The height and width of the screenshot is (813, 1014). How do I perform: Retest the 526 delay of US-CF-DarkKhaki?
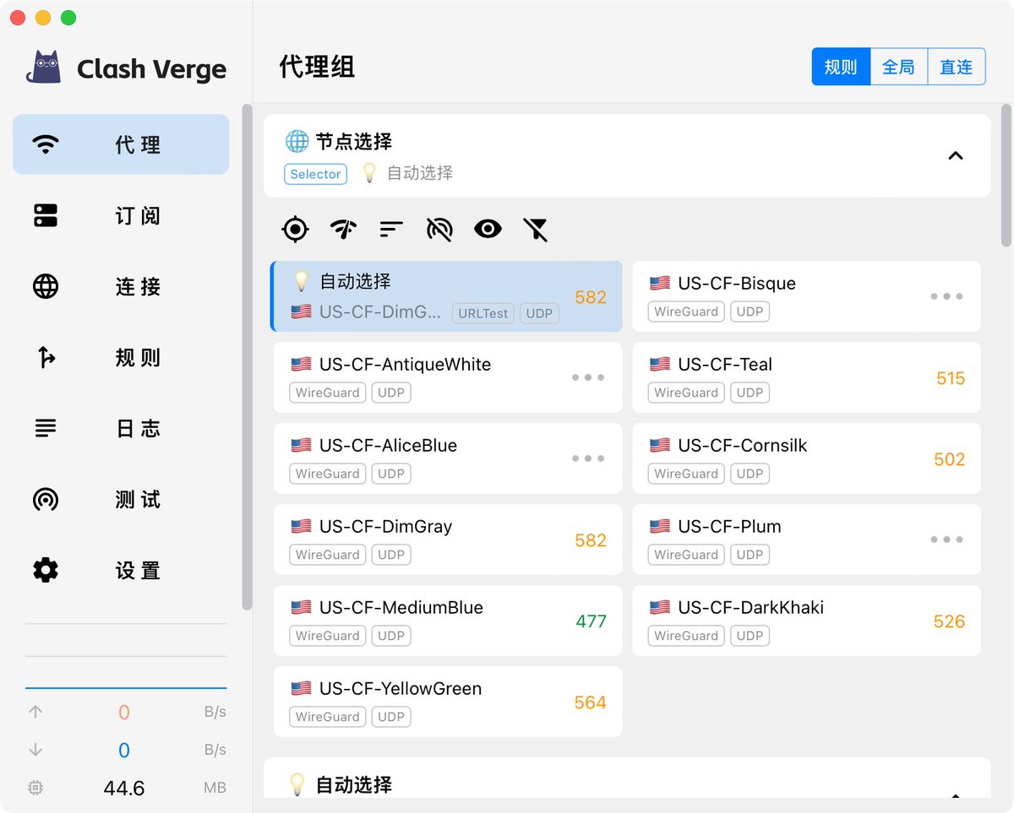(949, 621)
